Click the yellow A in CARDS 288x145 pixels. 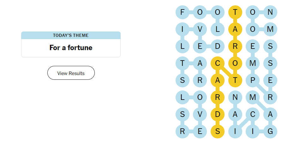click(x=217, y=80)
